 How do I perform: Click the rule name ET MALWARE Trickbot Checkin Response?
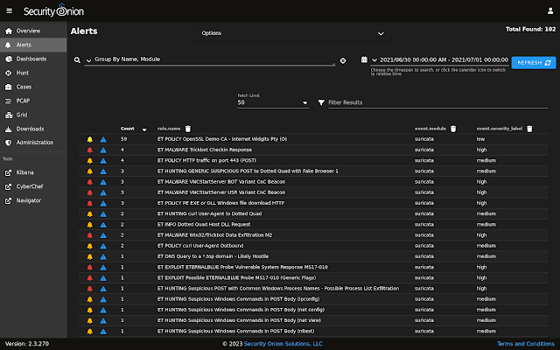[205, 150]
